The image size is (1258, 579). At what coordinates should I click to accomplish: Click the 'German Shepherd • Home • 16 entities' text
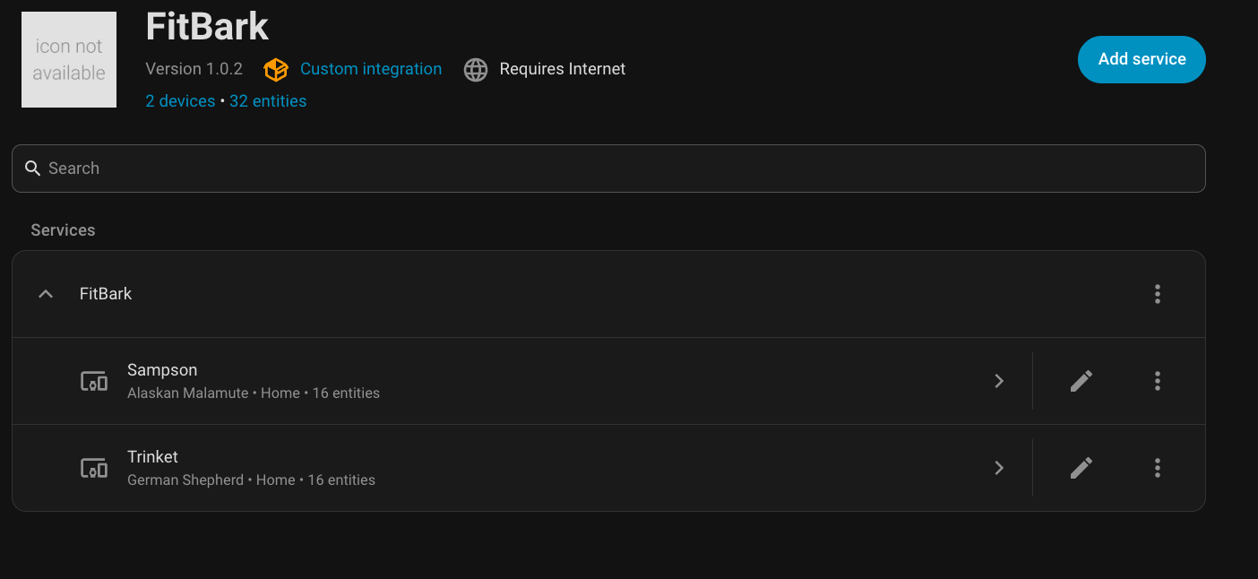pyautogui.click(x=252, y=480)
